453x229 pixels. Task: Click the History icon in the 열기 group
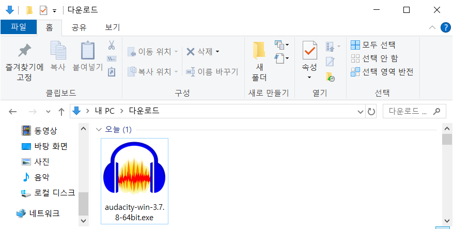[x=330, y=77]
